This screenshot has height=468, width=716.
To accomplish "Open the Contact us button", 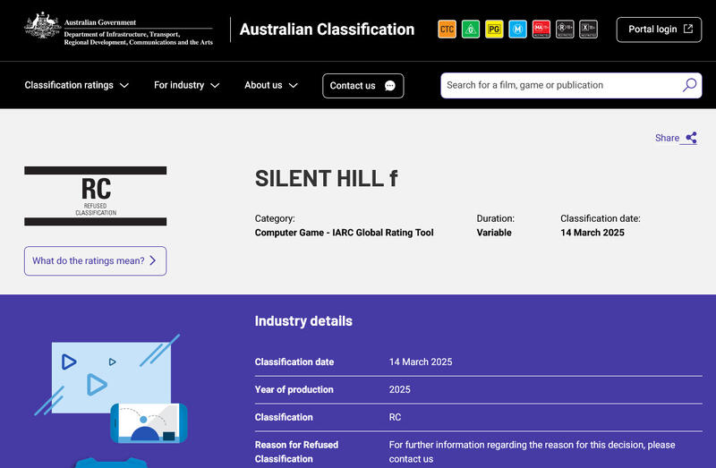I will tap(363, 86).
